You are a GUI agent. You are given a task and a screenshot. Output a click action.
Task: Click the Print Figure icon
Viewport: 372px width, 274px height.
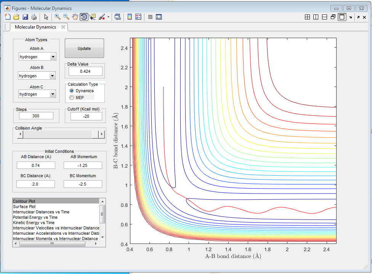click(x=34, y=17)
